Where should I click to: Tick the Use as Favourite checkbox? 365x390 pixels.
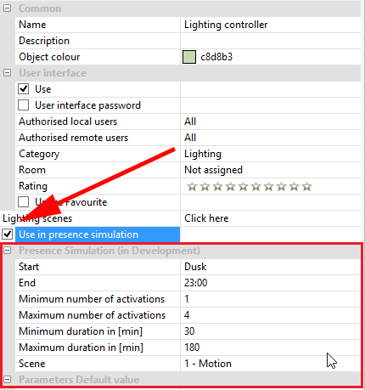23,202
